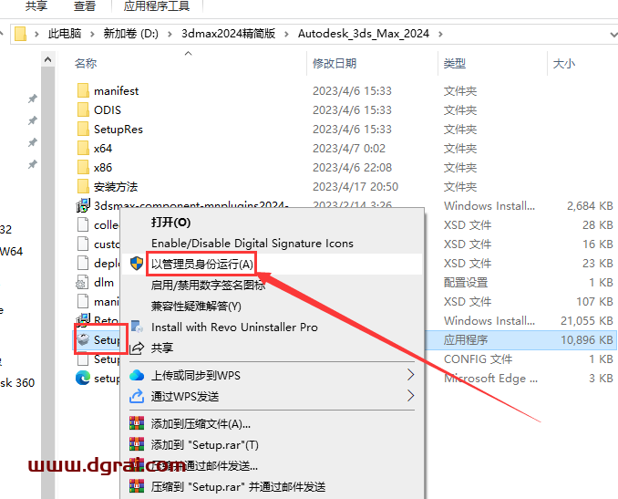The height and width of the screenshot is (499, 618).
Task: Sort by 大小 column header
Action: [x=563, y=64]
